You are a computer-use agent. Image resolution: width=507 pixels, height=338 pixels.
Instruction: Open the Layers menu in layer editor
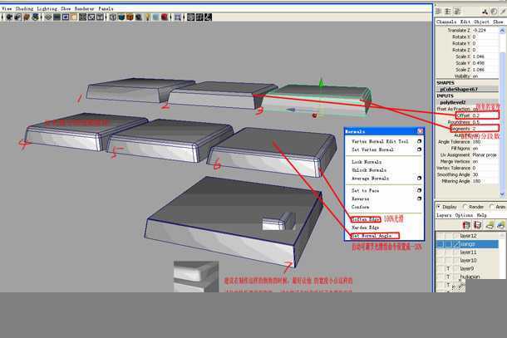point(444,215)
